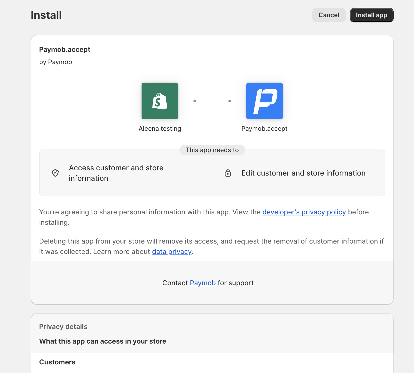Click the shield checkmark access icon
The height and width of the screenshot is (373, 414).
55,173
